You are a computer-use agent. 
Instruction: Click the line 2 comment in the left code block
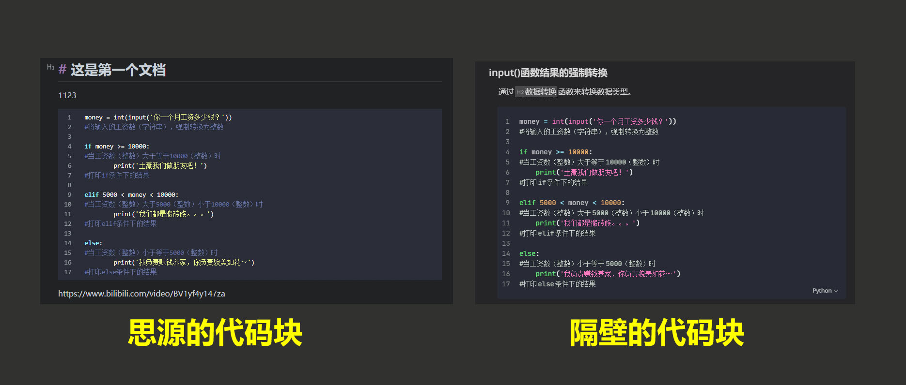154,127
